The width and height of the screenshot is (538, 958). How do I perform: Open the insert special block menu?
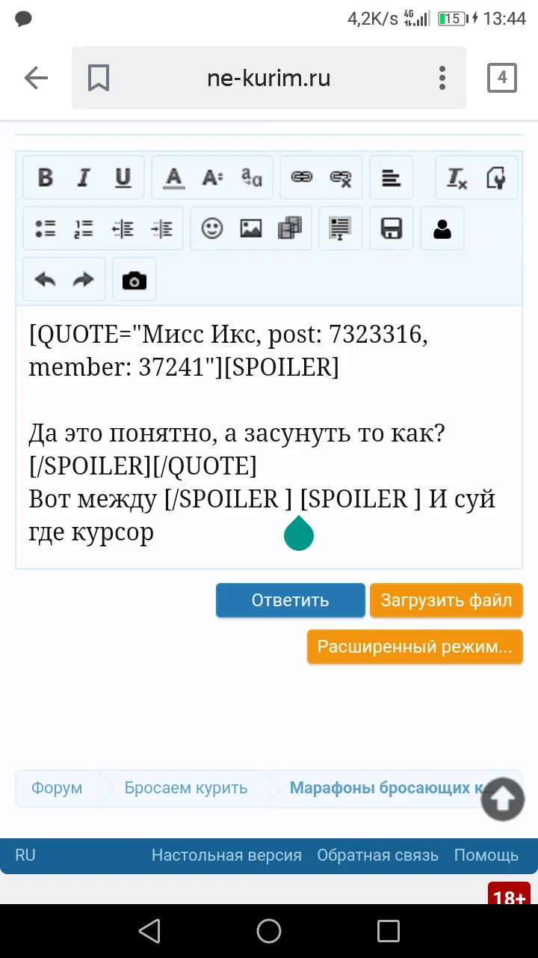[341, 228]
